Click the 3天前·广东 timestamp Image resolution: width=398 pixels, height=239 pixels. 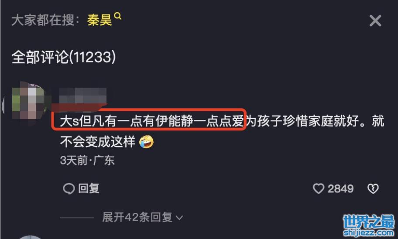click(87, 160)
